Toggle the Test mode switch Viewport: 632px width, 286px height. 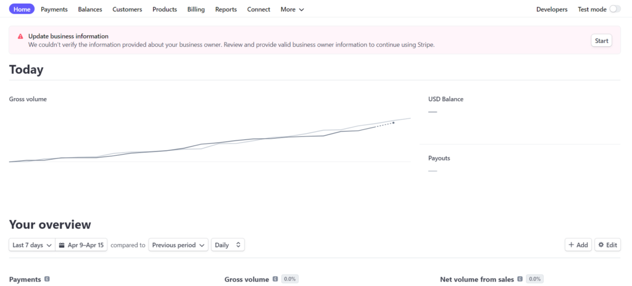615,9
